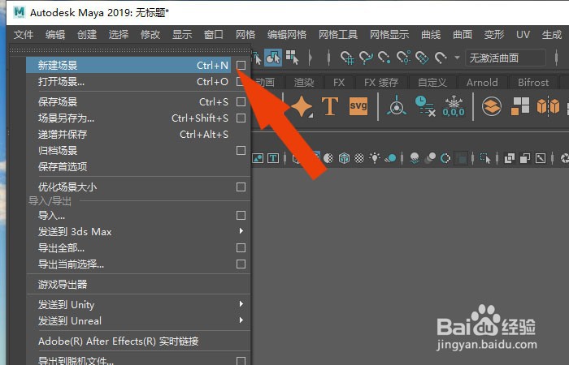
Task: Click the stacked layers circle shelf icon
Action: pos(491,106)
